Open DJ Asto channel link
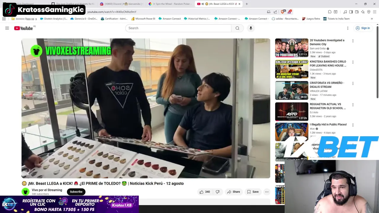 (x=314, y=112)
